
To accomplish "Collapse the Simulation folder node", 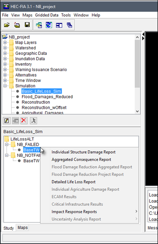I will coord(5,86).
